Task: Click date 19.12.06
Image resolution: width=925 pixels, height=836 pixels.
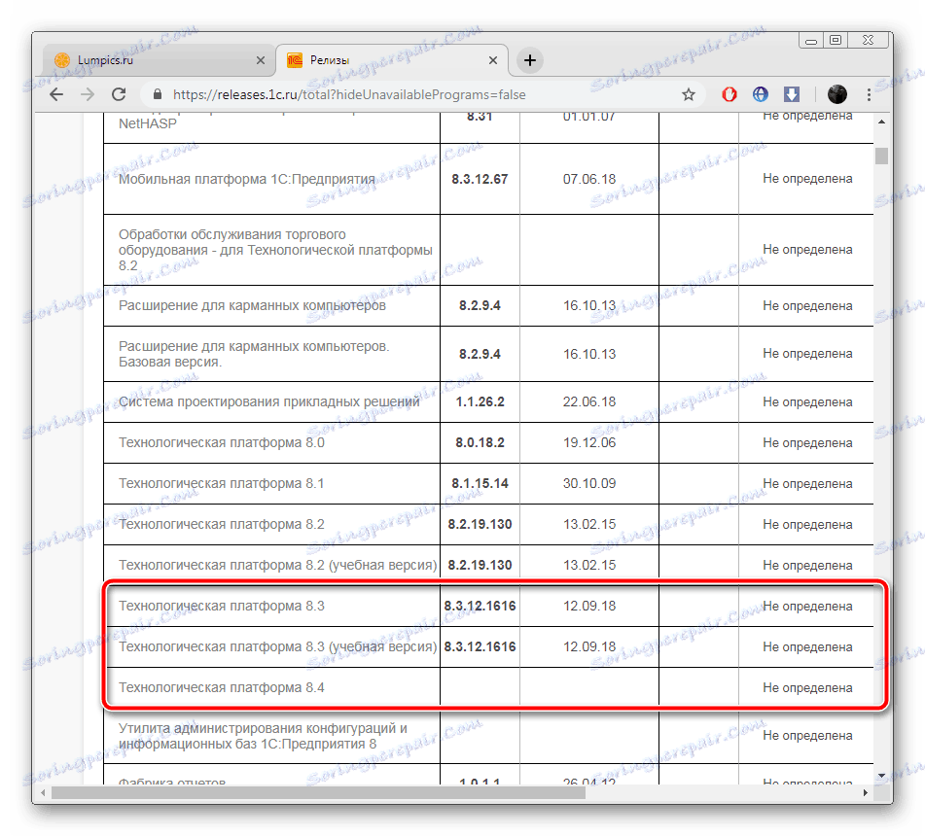Action: (x=589, y=442)
